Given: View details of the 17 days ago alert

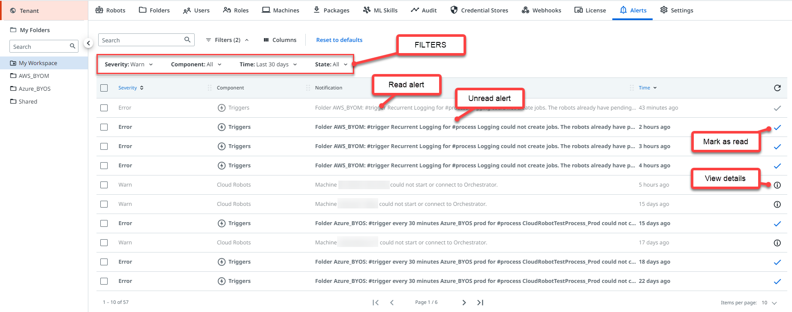Looking at the screenshot, I should tap(777, 243).
